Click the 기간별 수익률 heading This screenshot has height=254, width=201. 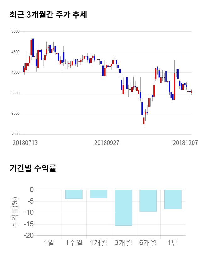tap(33, 168)
